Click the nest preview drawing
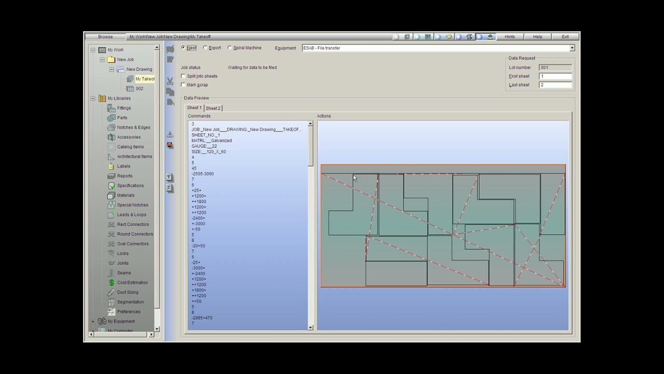The height and width of the screenshot is (374, 664). click(x=443, y=226)
